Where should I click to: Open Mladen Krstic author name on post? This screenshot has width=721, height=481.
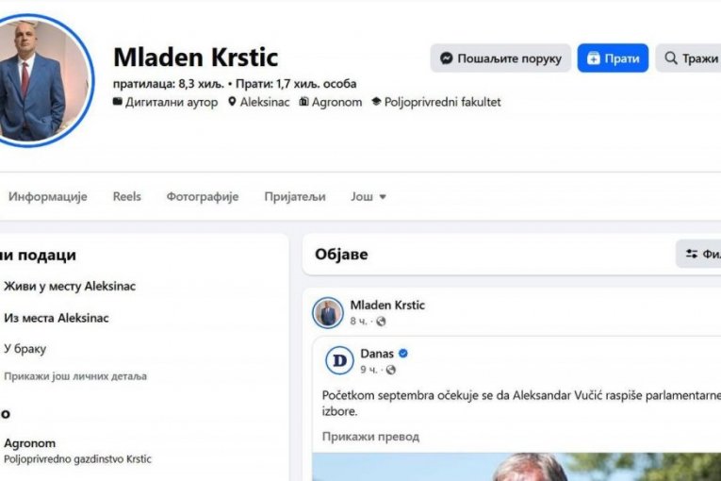pos(387,305)
